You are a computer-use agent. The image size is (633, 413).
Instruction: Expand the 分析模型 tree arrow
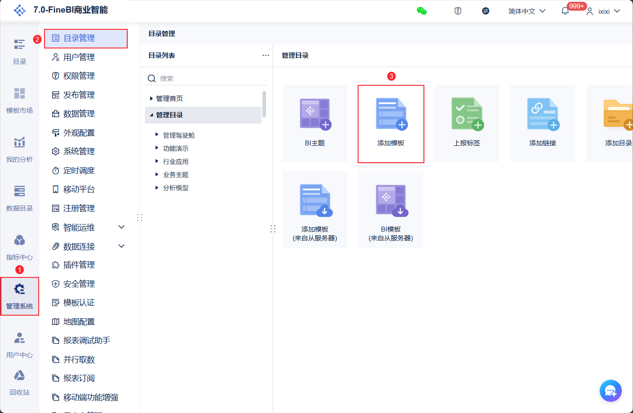click(157, 188)
